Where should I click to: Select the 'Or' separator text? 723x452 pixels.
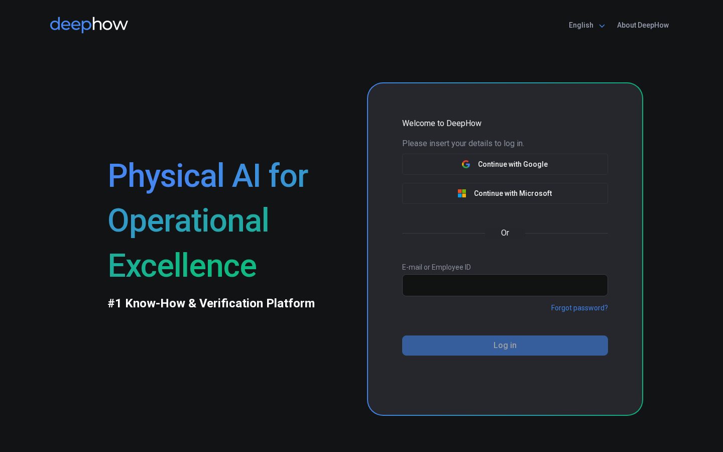click(x=505, y=233)
